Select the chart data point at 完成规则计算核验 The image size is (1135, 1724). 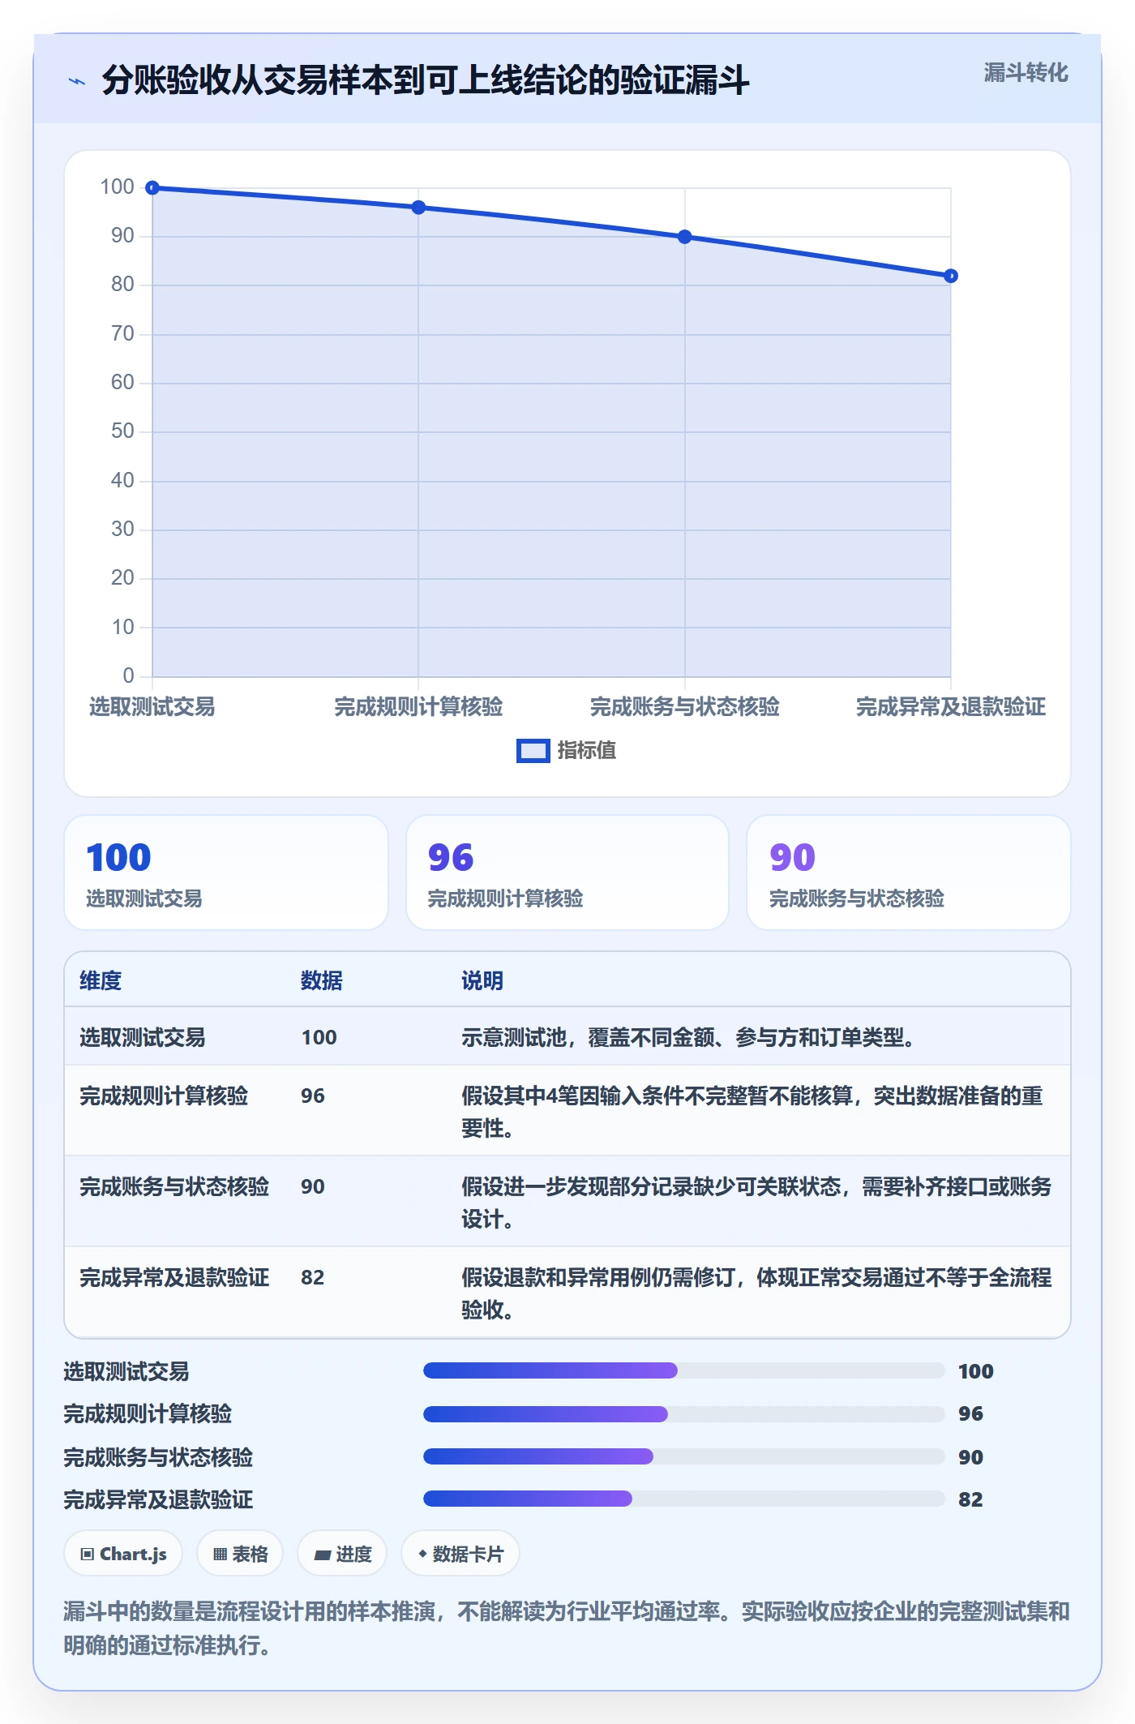coord(418,208)
